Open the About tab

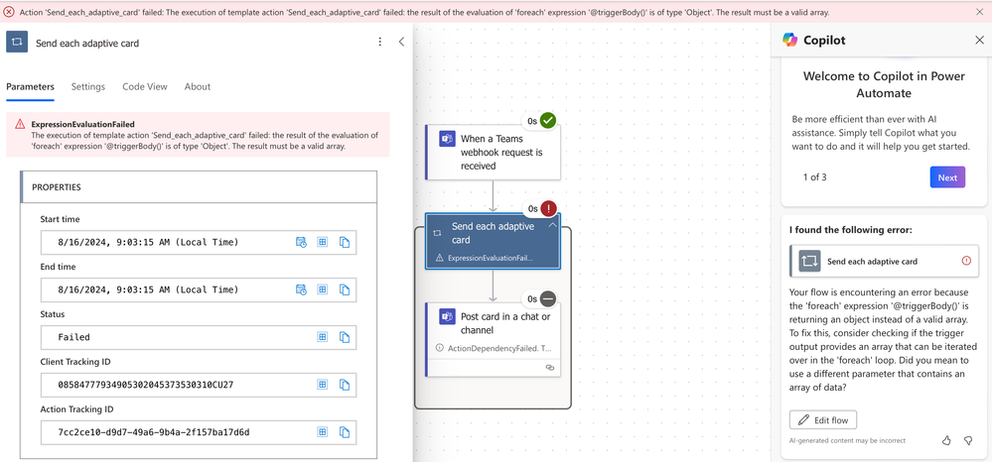198,86
